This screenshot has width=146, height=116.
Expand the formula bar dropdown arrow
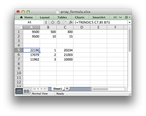point(129,22)
